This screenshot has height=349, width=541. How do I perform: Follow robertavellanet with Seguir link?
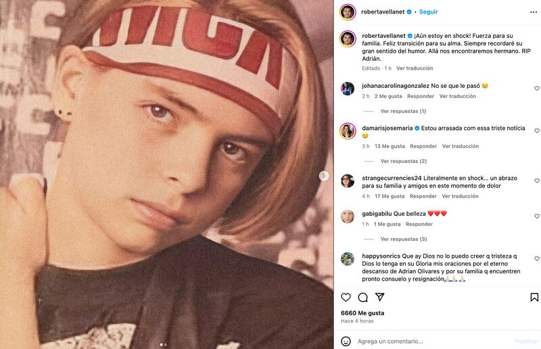click(x=428, y=11)
